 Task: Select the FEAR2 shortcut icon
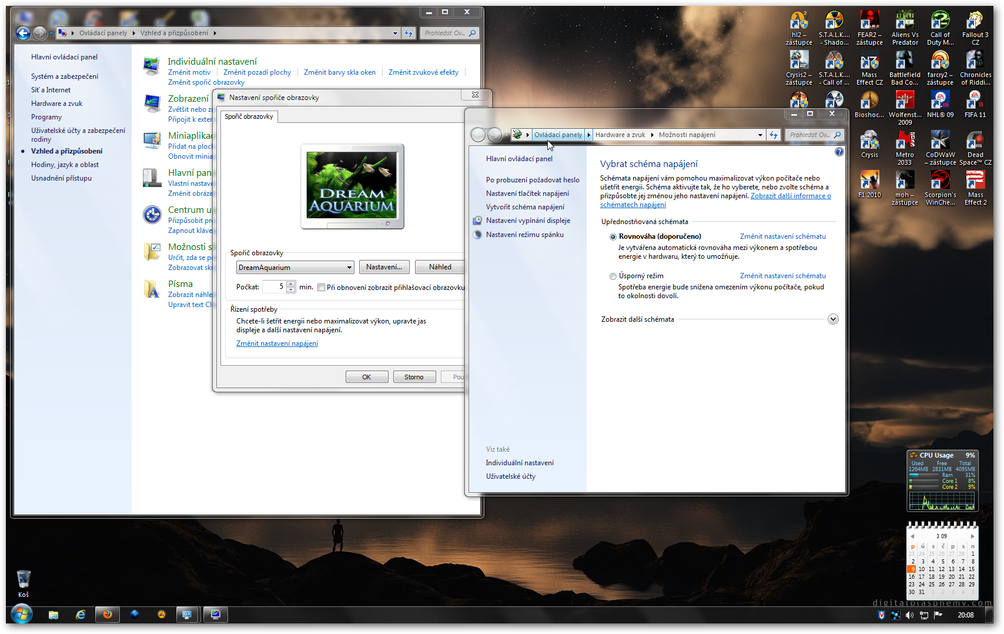point(869,27)
